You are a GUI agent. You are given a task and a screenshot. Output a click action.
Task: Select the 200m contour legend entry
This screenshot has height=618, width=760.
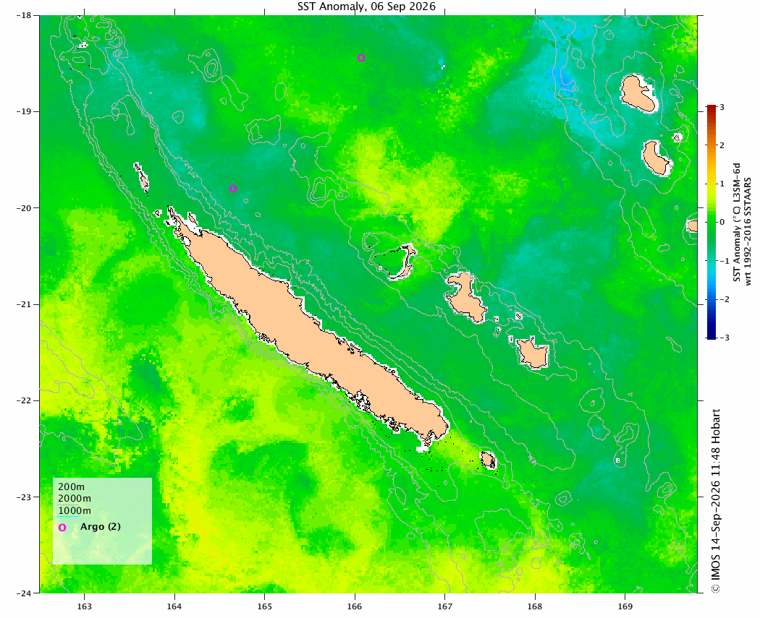71,487
